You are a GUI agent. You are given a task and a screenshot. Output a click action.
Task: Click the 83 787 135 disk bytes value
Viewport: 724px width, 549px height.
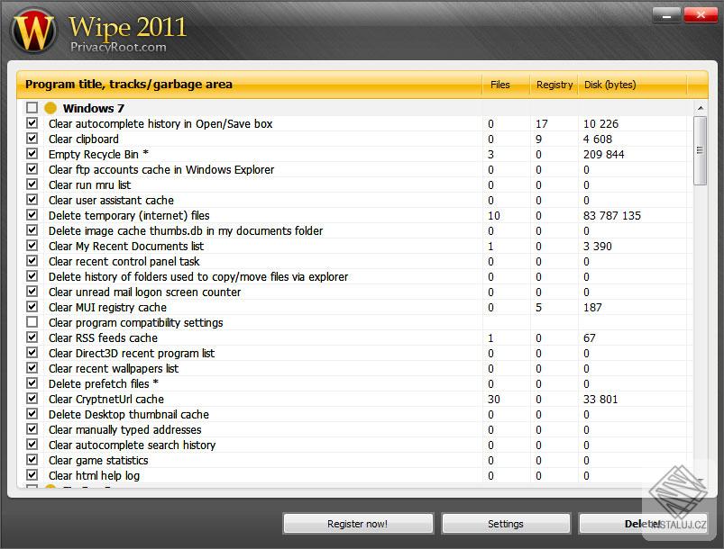coord(612,215)
